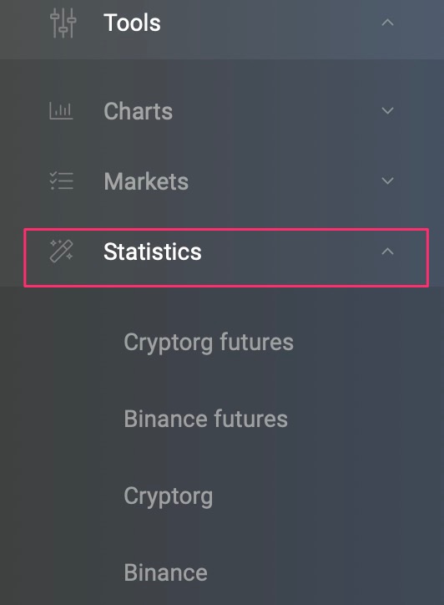This screenshot has height=605, width=444.
Task: Click the magic wand icon beside Statistics
Action: (61, 252)
